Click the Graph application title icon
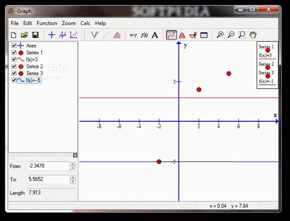The height and width of the screenshot is (221, 290). coord(11,11)
